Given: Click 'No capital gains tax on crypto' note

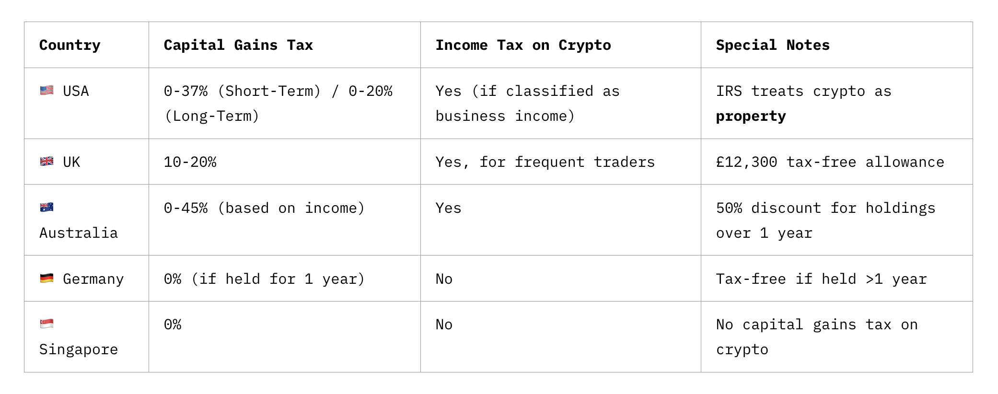Looking at the screenshot, I should click(x=817, y=325).
